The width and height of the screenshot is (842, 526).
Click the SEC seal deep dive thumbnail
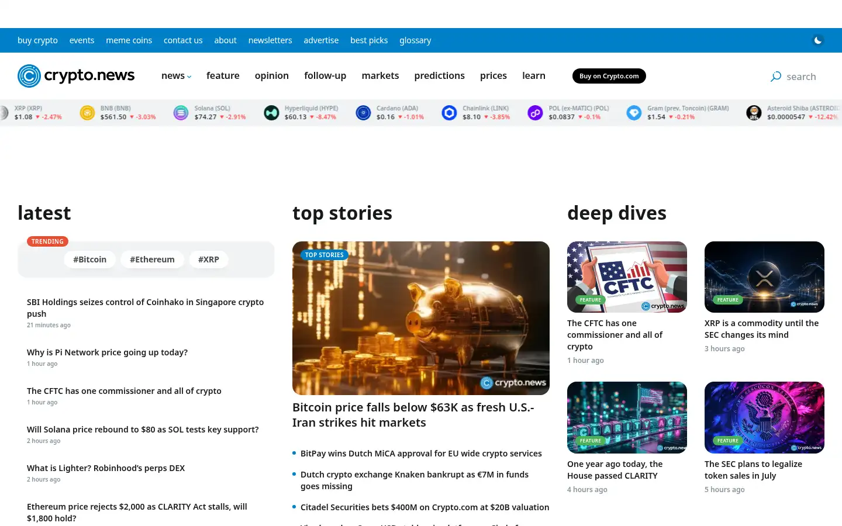(764, 417)
